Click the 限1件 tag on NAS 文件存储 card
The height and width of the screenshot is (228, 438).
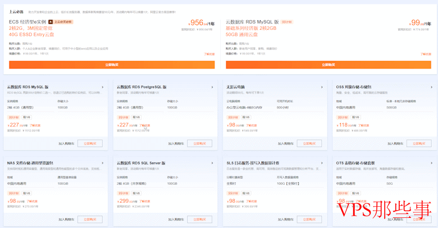tap(26, 193)
